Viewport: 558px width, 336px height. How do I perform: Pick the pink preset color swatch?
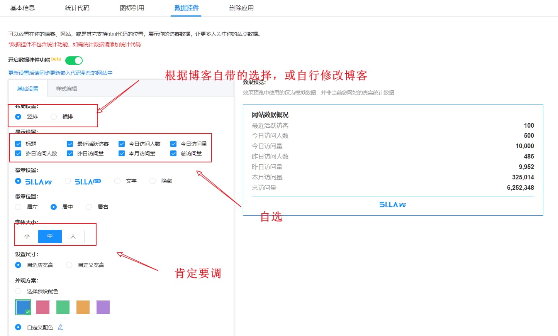(43, 307)
